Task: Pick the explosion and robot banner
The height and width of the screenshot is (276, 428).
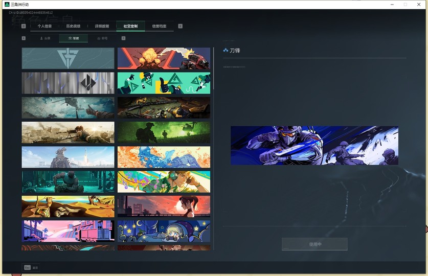Action: [164, 58]
